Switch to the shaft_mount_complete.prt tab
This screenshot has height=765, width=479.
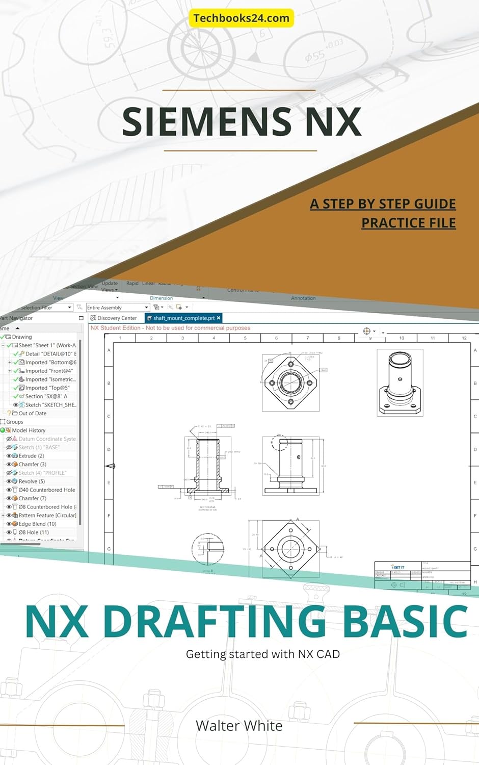183,318
